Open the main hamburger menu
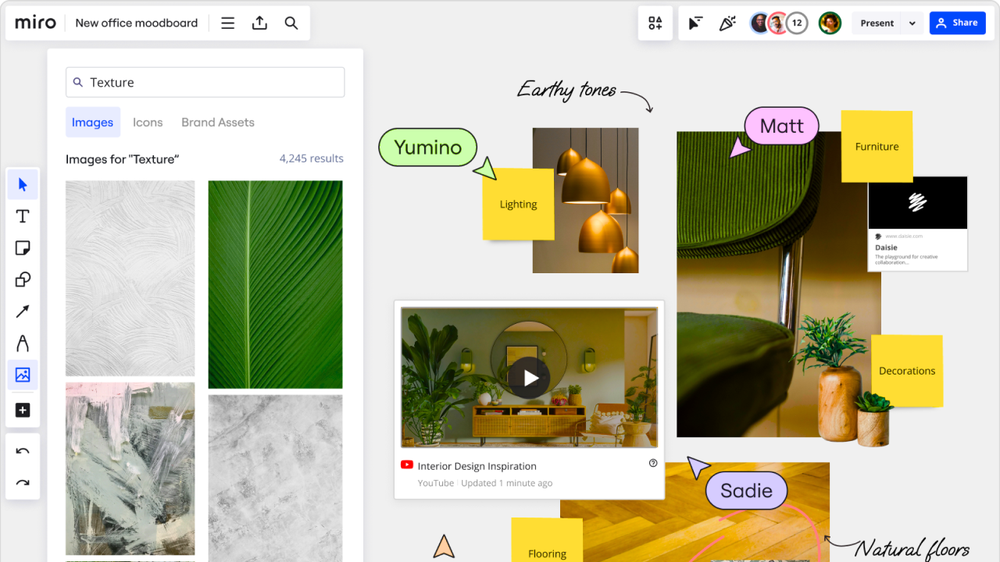The width and height of the screenshot is (1000, 562). point(227,23)
